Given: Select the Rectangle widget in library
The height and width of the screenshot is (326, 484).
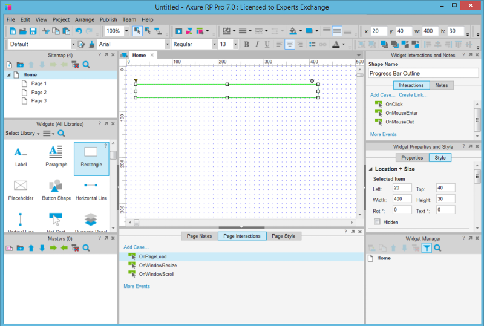Looking at the screenshot, I should click(91, 158).
